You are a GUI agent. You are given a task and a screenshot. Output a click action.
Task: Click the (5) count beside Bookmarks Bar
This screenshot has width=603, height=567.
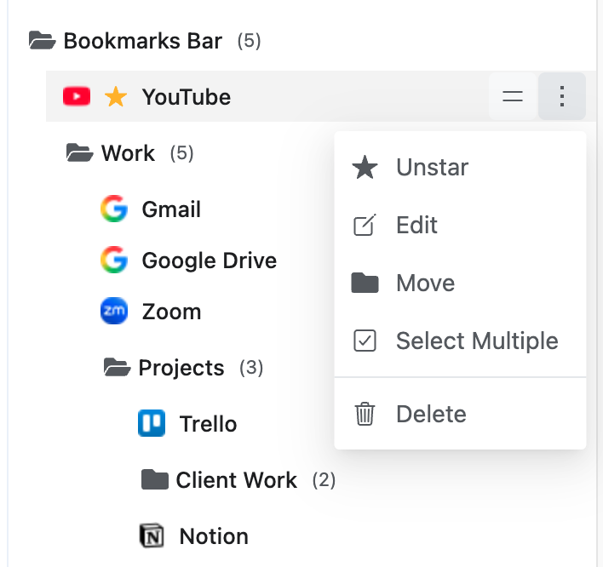point(249,41)
